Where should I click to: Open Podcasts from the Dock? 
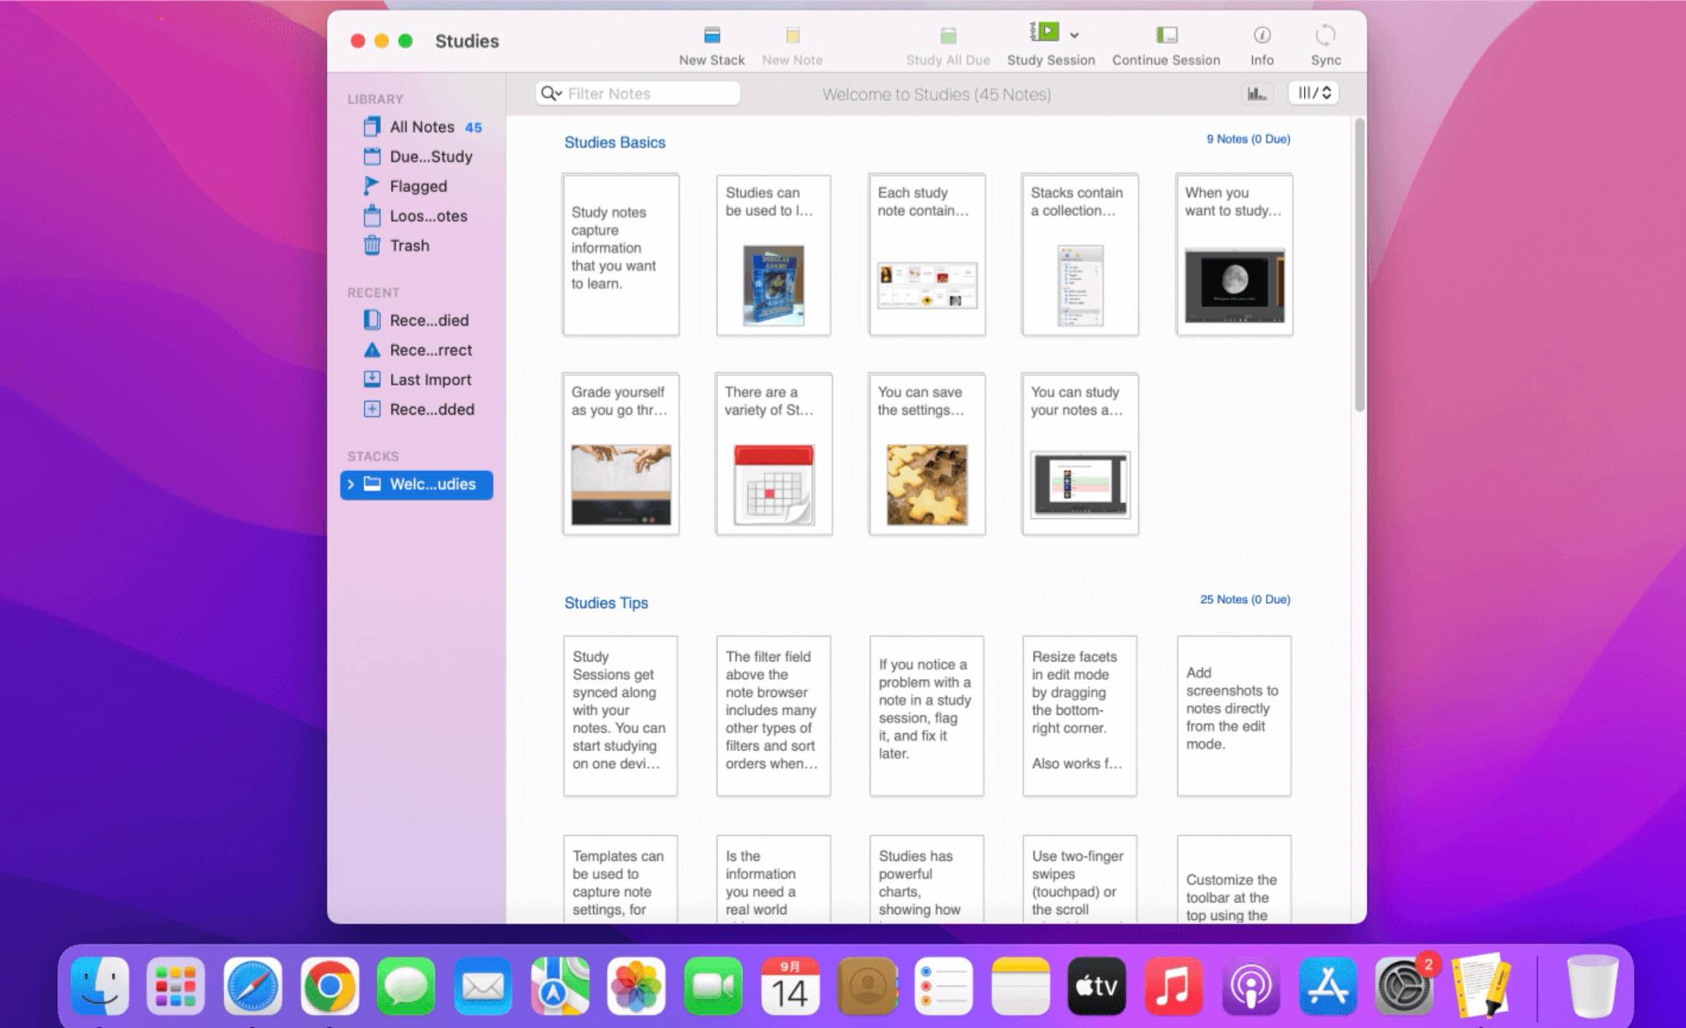[1251, 986]
